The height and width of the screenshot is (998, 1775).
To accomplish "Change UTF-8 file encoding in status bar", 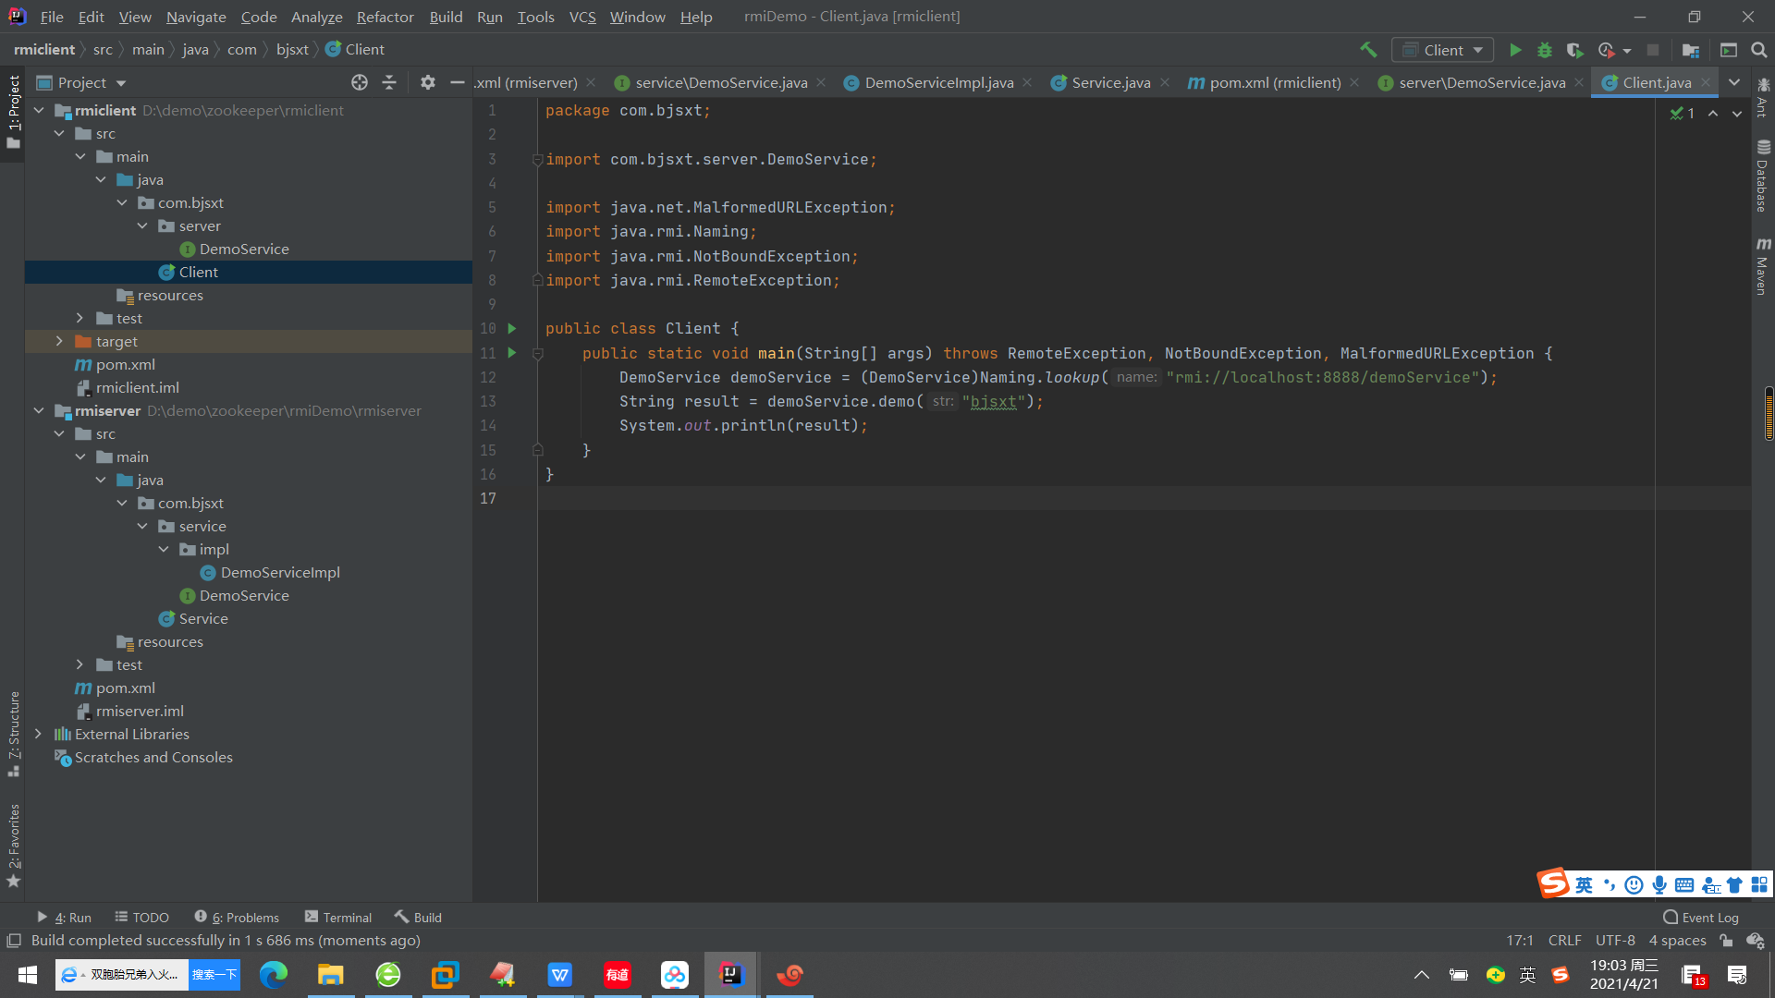I will click(x=1615, y=941).
